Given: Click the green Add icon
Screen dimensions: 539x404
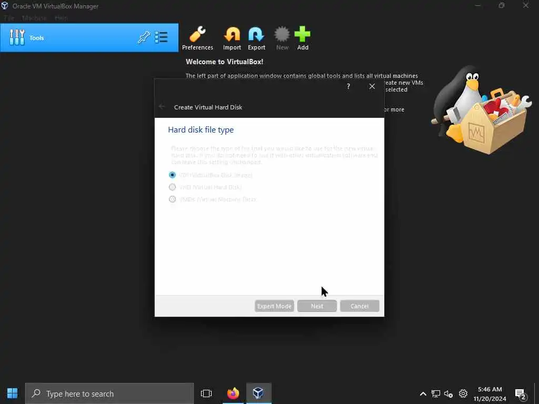Looking at the screenshot, I should coord(303,38).
